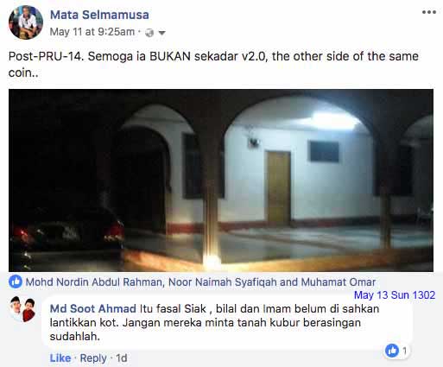The width and height of the screenshot is (443, 367).
Task: Click the 1d comment timestamp
Action: point(122,358)
